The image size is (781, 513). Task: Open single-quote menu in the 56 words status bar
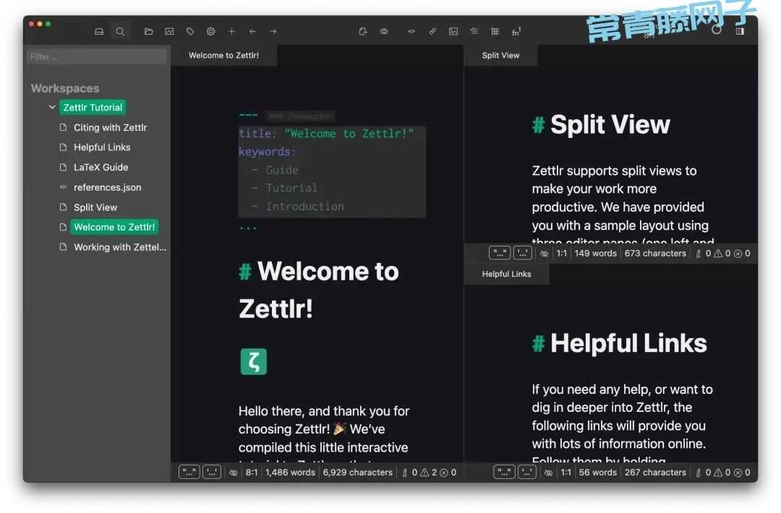pyautogui.click(x=527, y=473)
